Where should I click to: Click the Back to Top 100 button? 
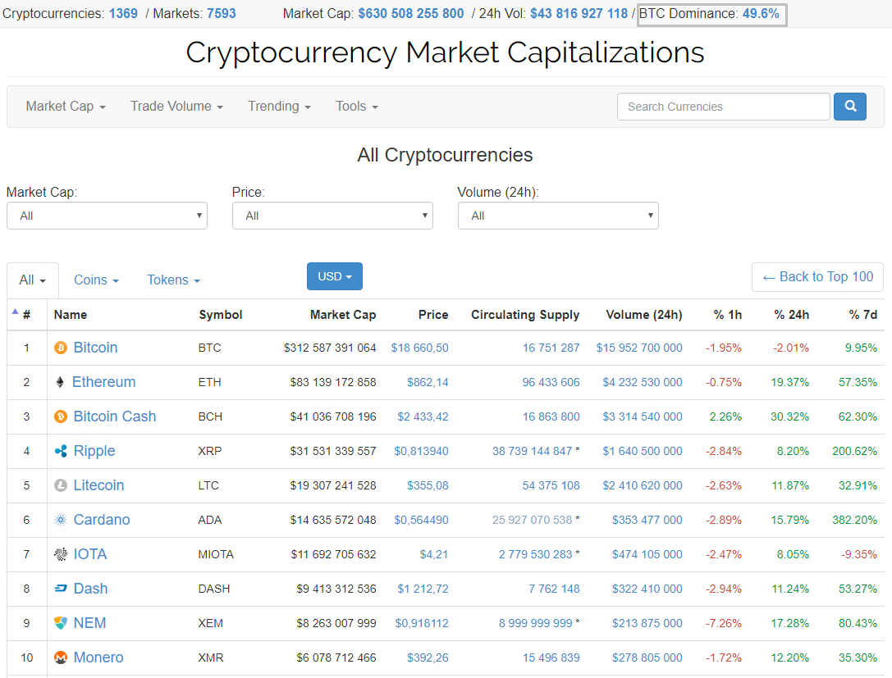817,277
